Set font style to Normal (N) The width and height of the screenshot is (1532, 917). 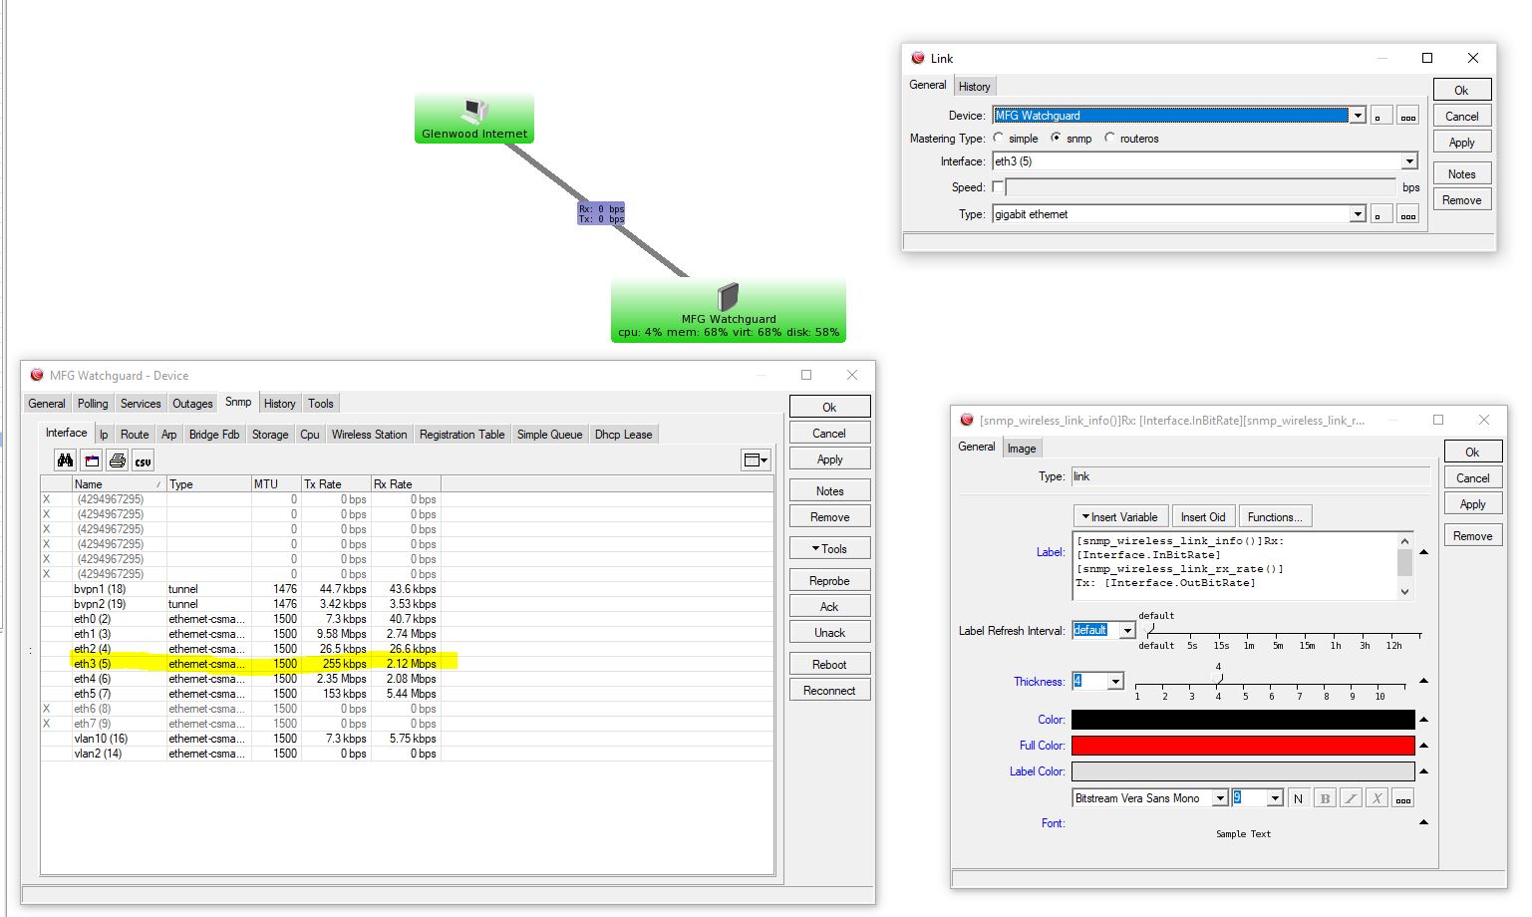1298,798
